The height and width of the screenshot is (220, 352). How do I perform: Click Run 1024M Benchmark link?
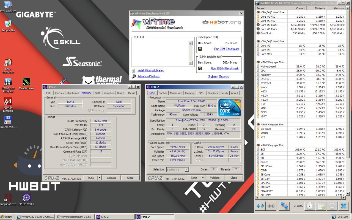[x=225, y=68]
